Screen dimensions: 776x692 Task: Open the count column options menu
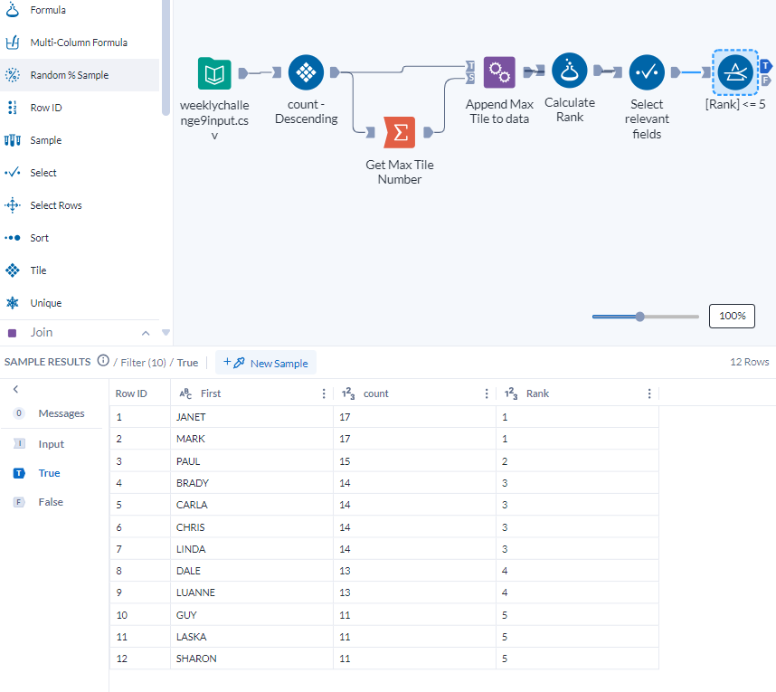tap(487, 393)
